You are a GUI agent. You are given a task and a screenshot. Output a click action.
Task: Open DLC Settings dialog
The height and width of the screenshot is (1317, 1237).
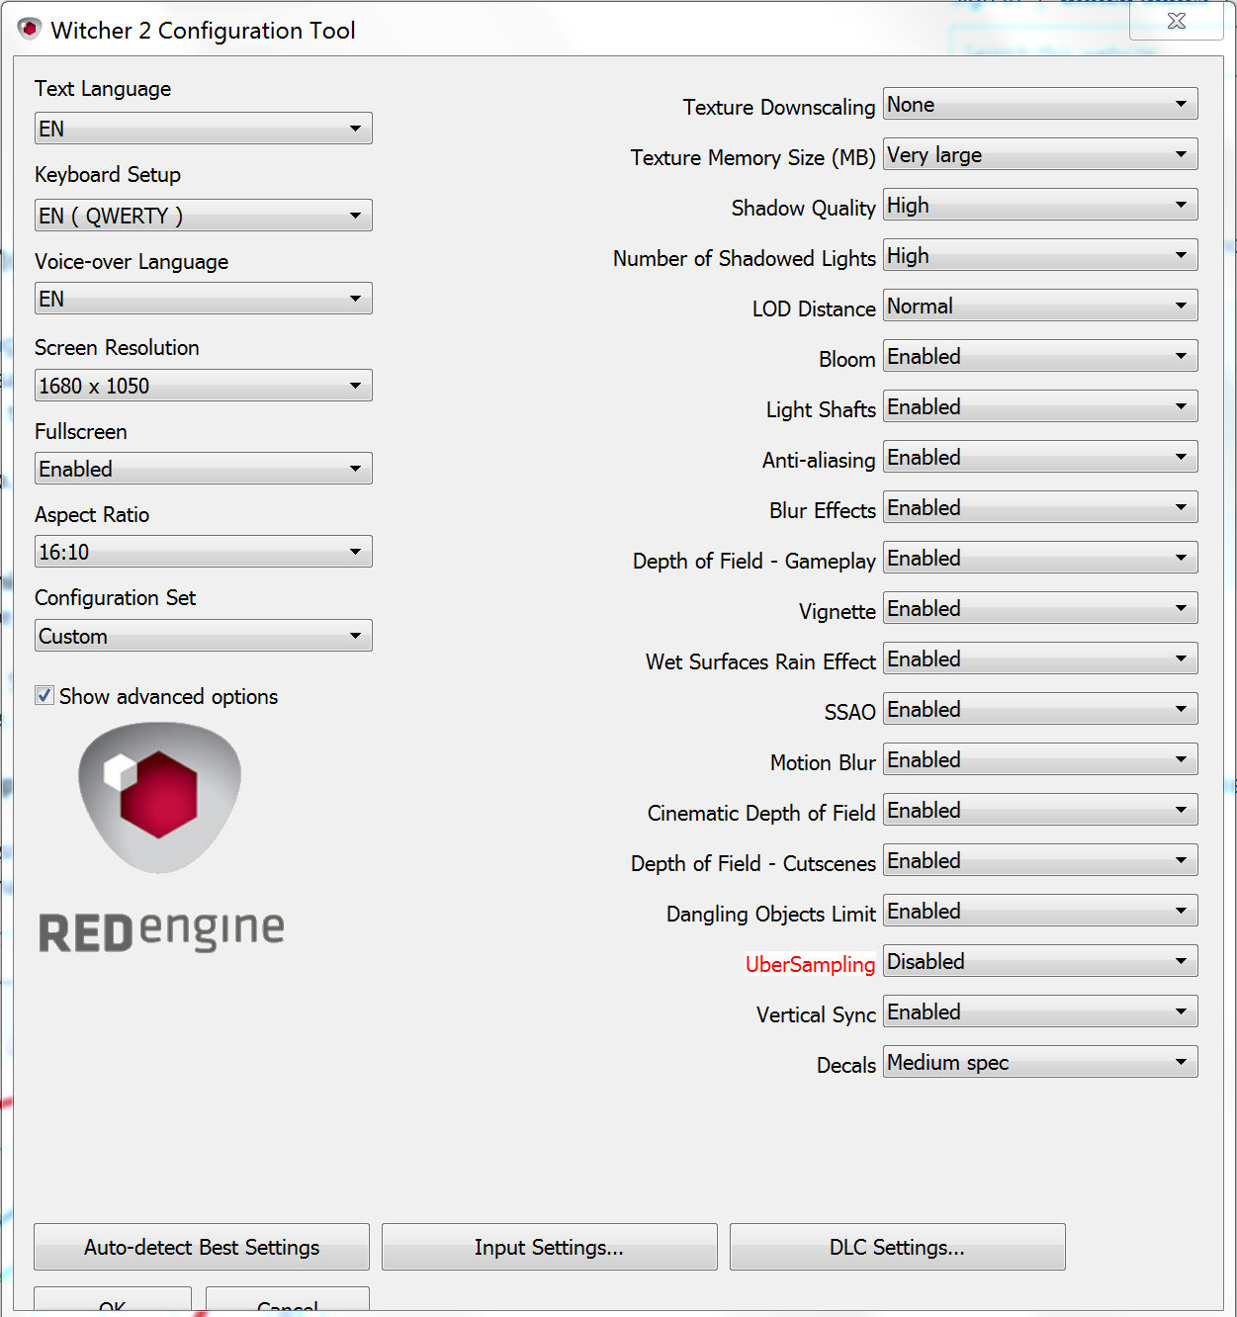click(x=897, y=1247)
